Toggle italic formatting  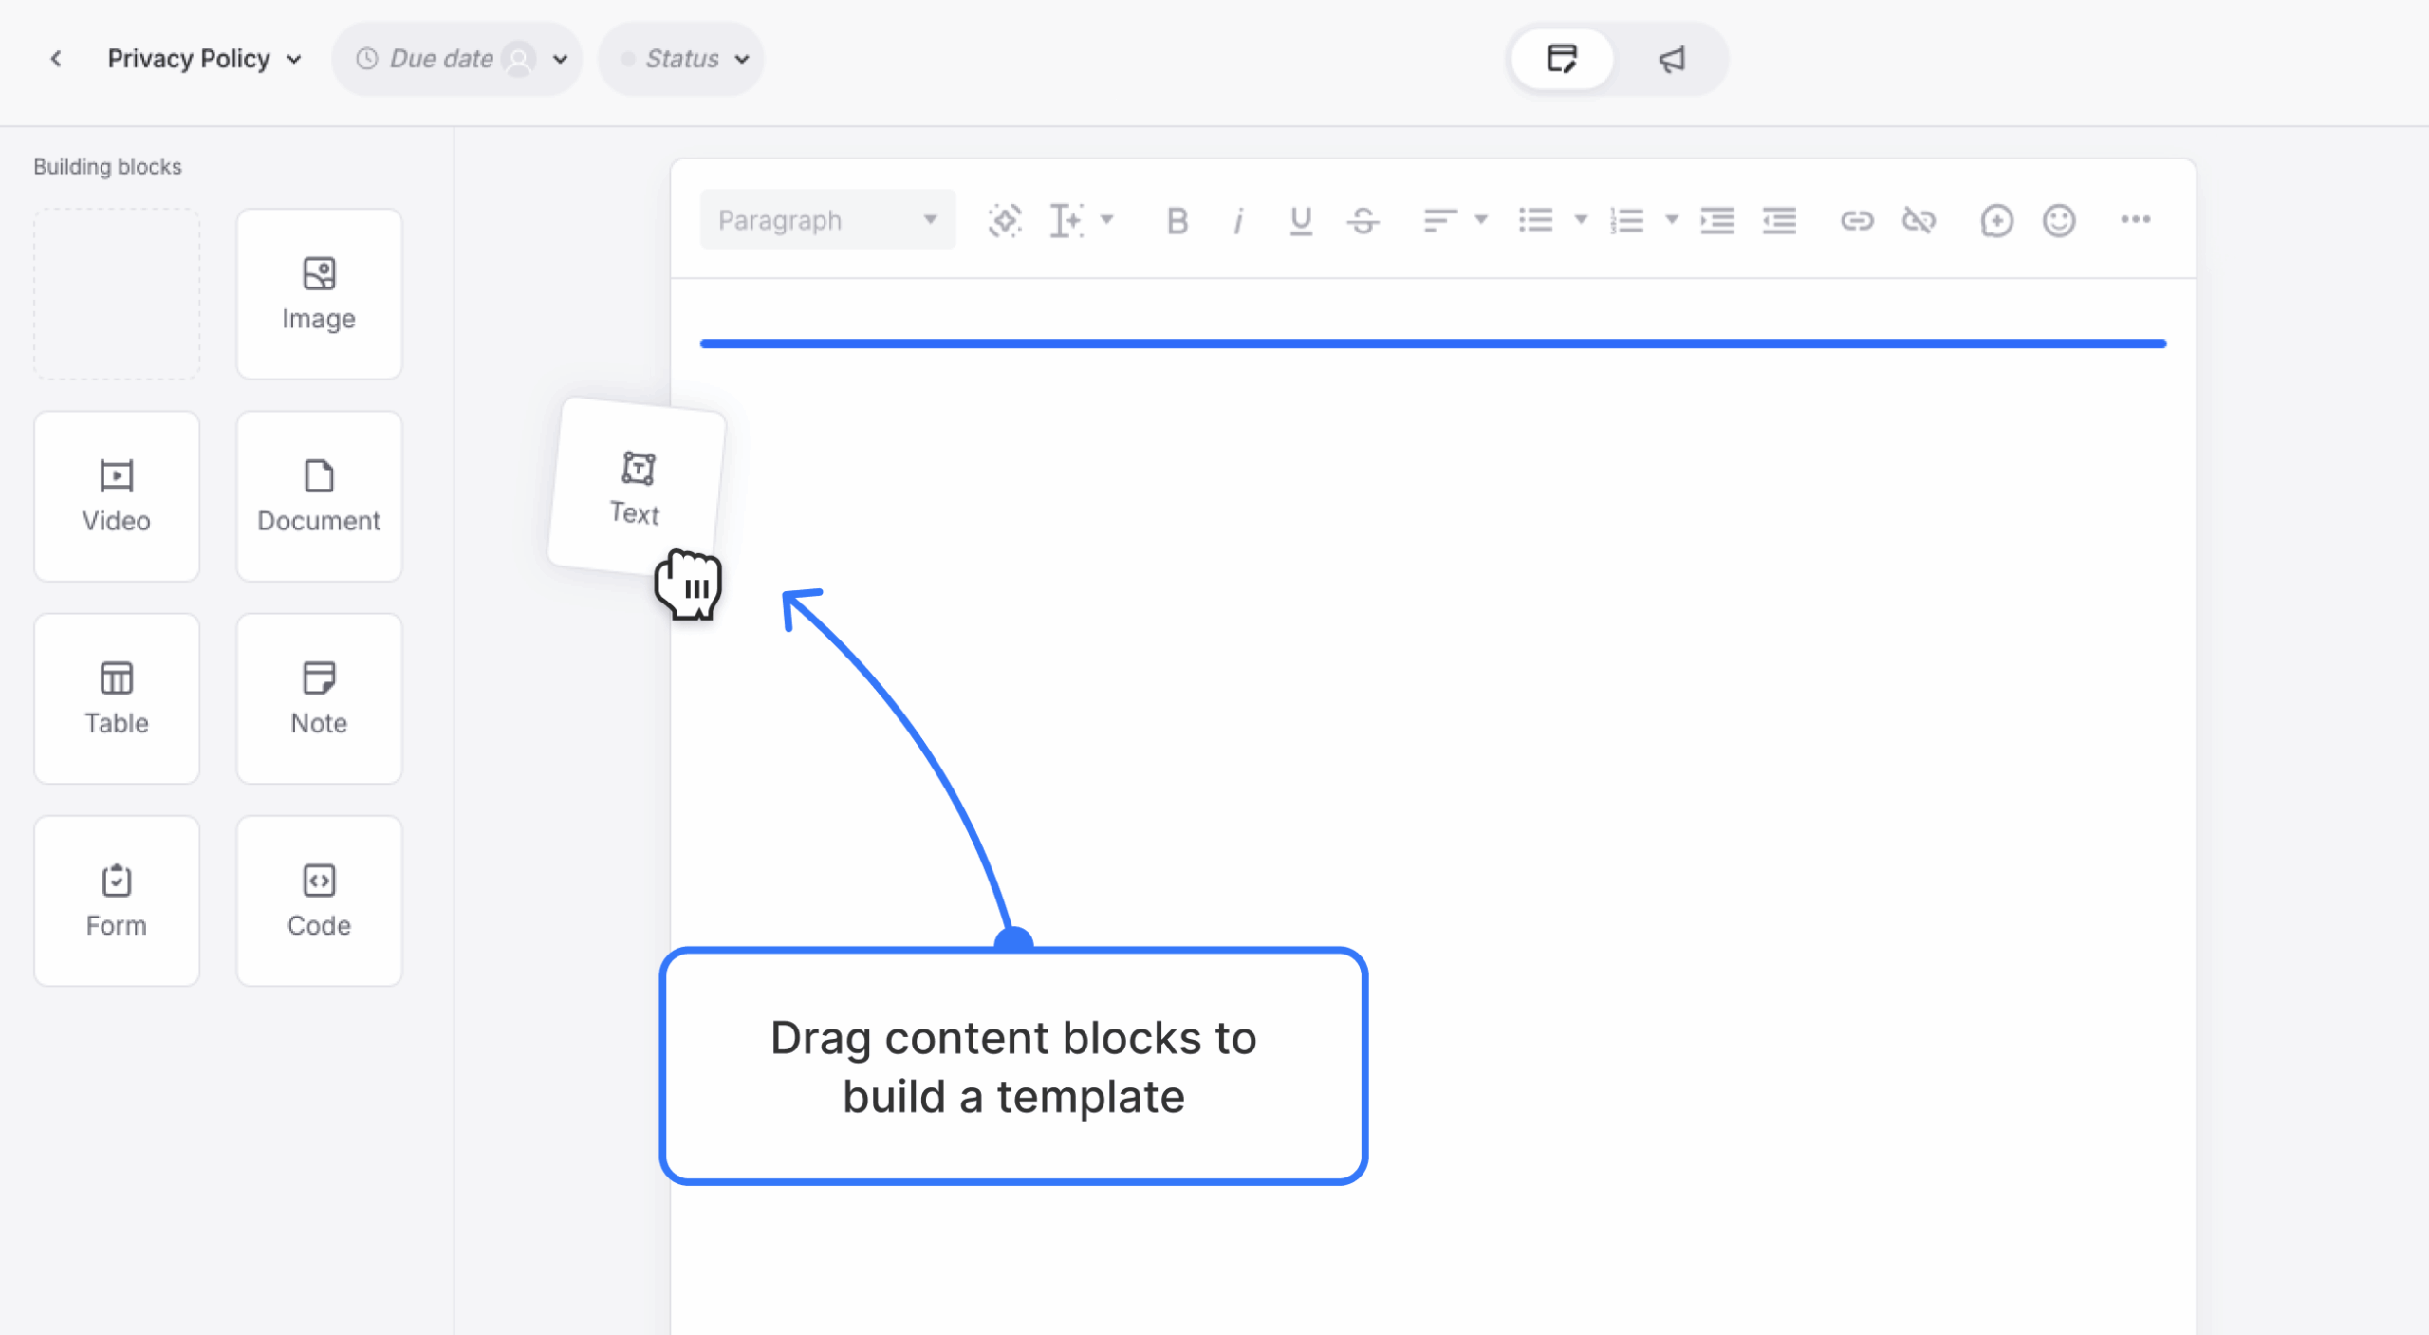pyautogui.click(x=1237, y=220)
